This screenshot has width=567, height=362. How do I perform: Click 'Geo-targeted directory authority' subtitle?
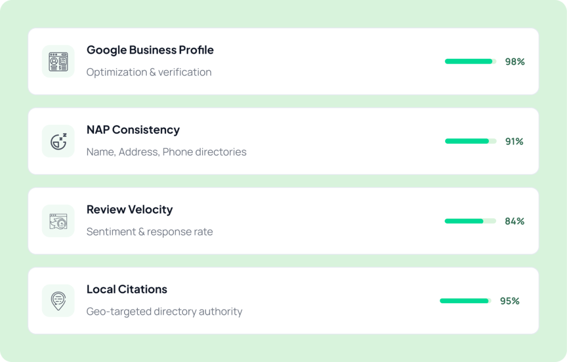164,312
